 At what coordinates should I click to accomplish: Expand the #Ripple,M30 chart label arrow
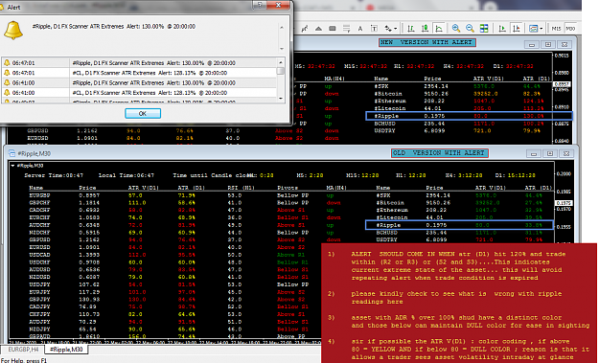pos(13,166)
